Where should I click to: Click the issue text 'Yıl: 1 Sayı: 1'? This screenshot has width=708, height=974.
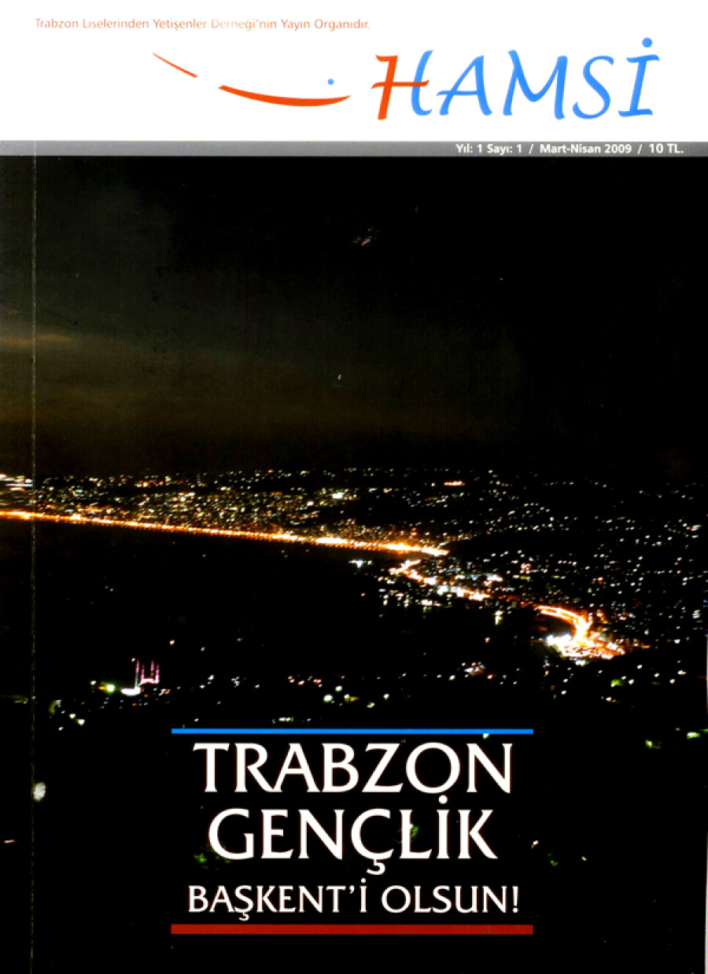point(489,149)
